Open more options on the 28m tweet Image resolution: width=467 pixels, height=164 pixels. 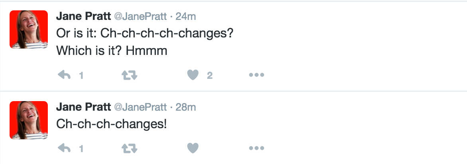tap(257, 148)
